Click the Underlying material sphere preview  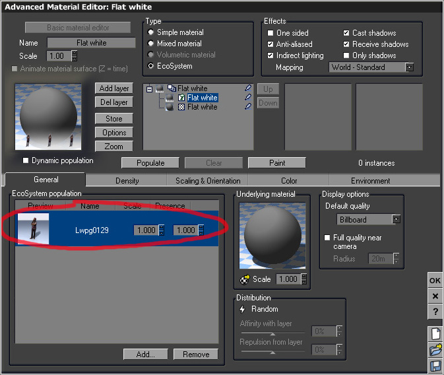(x=272, y=236)
